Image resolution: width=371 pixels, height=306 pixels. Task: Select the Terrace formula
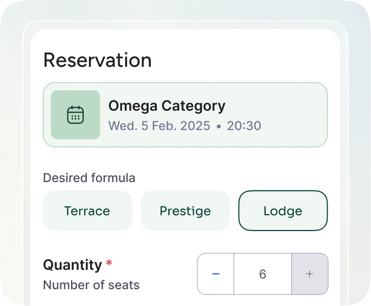coord(87,211)
